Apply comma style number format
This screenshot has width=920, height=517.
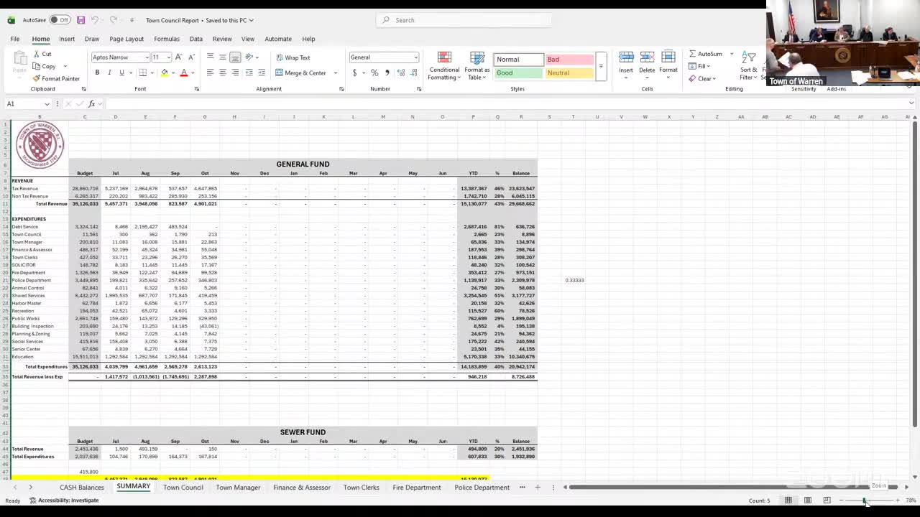387,73
